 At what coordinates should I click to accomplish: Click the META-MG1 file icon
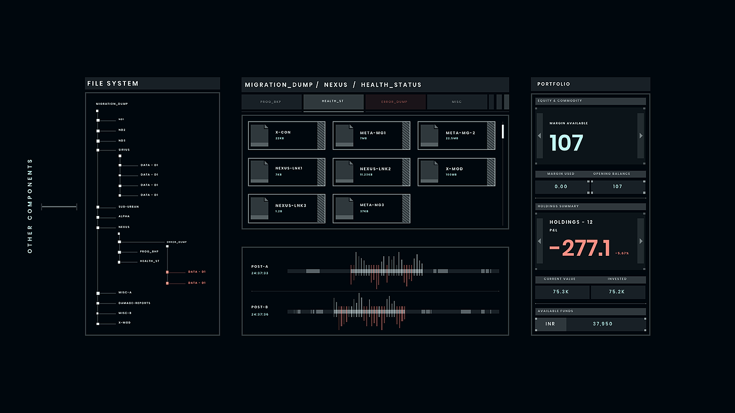click(x=344, y=135)
